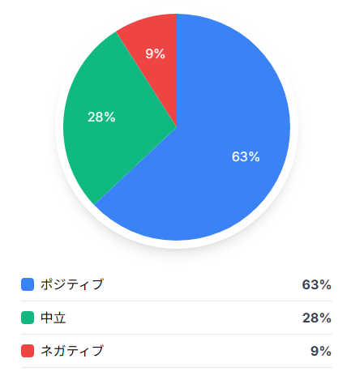Click the divider line below the 中立 row
Screen dimensions: 351x380
177,334
